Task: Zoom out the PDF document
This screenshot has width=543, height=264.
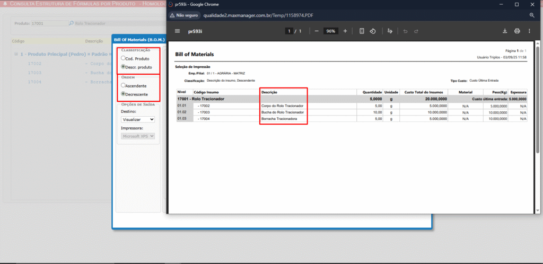Action: [x=316, y=31]
